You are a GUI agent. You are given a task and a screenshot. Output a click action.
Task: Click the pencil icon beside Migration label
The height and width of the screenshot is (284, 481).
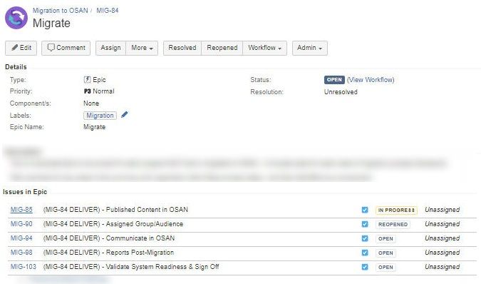coord(124,115)
